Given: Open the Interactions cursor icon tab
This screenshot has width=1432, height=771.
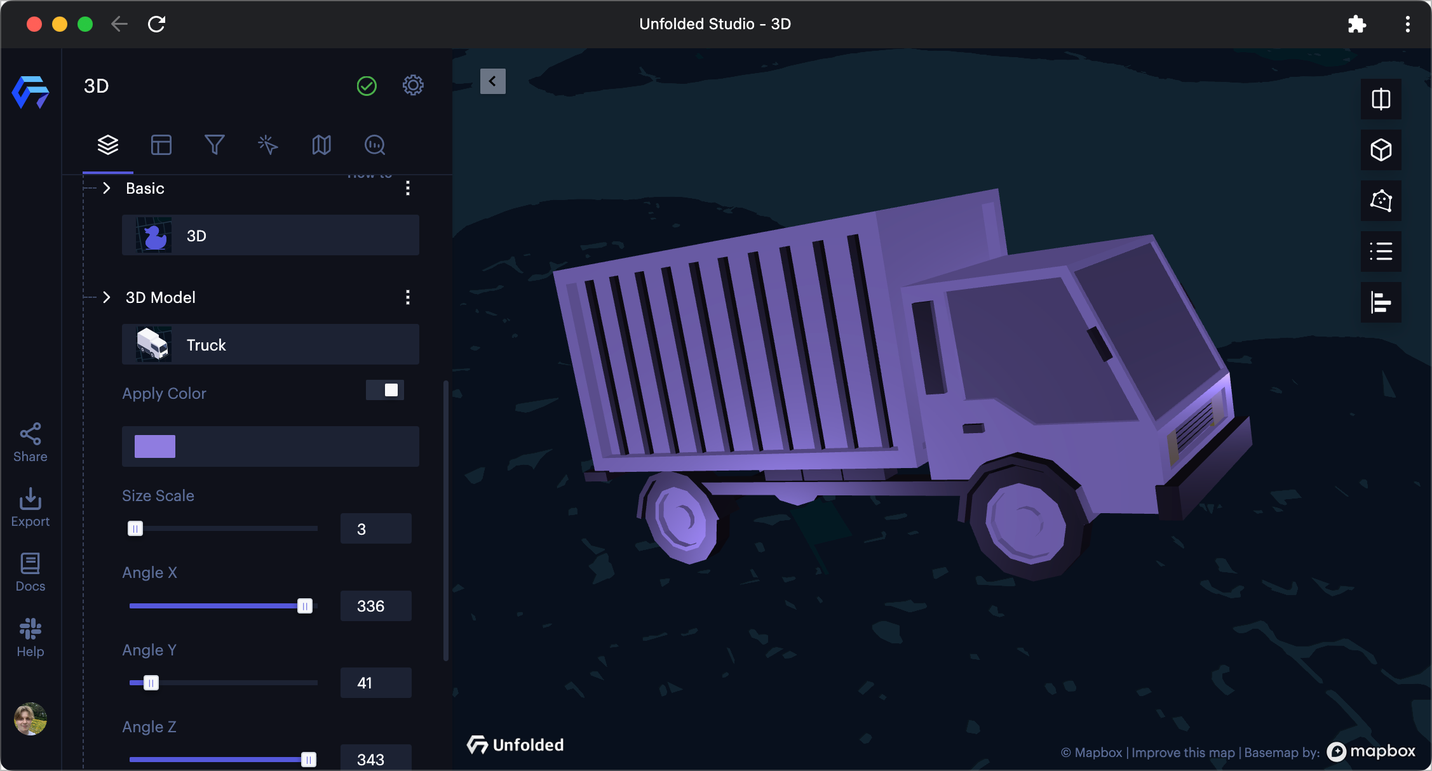Looking at the screenshot, I should point(267,145).
